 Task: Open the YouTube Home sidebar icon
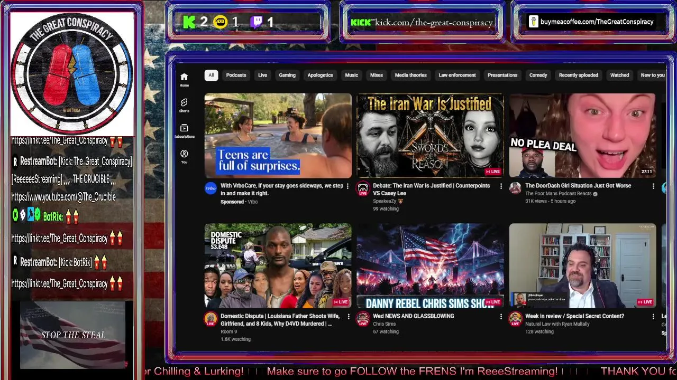pos(184,79)
